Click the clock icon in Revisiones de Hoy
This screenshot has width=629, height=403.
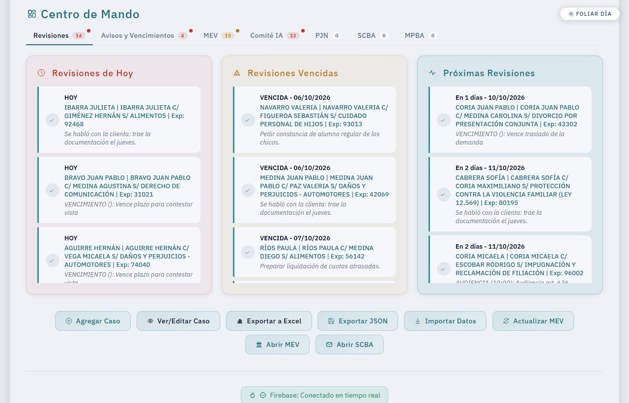[41, 73]
